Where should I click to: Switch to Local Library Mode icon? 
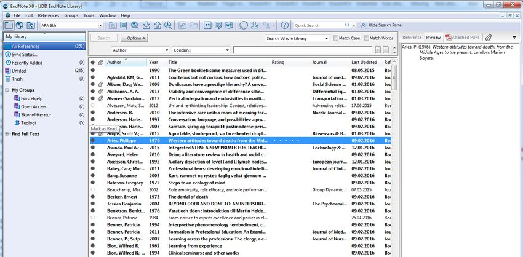pyautogui.click(x=9, y=25)
